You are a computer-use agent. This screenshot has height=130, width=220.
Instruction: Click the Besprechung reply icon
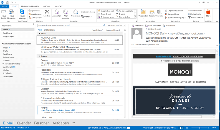82,12
